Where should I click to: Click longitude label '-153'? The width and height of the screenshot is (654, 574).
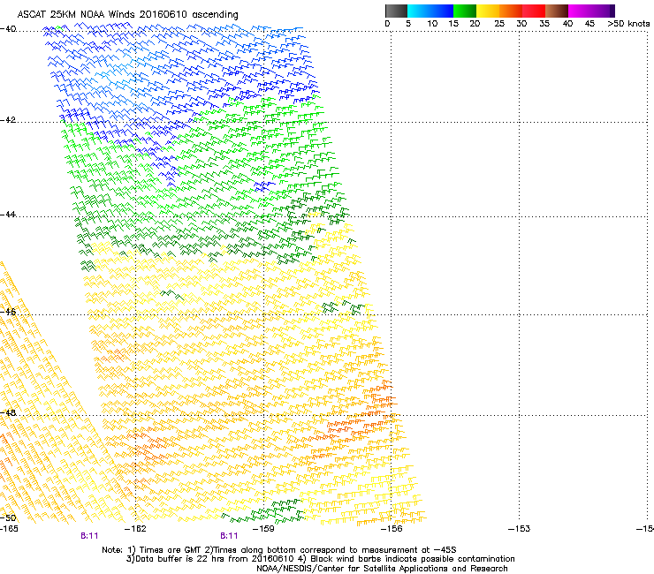point(520,529)
